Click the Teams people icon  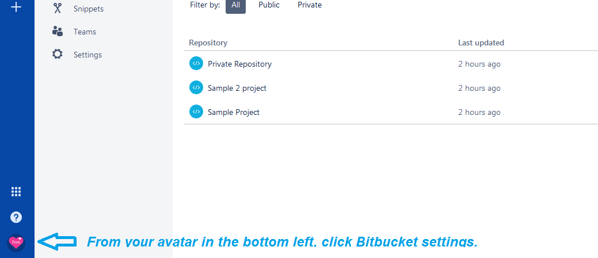(57, 32)
